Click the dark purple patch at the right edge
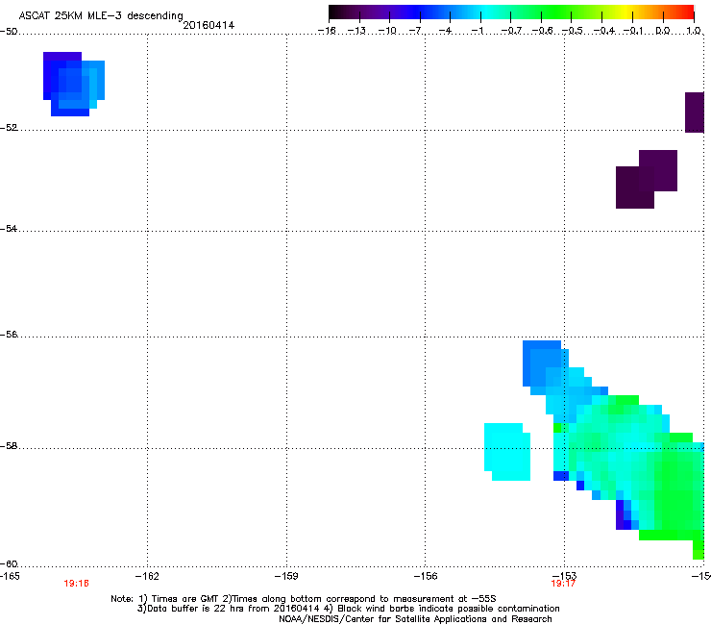The width and height of the screenshot is (711, 625). [695, 112]
